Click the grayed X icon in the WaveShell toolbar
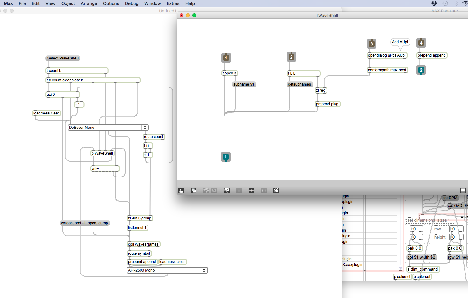 coord(214,191)
